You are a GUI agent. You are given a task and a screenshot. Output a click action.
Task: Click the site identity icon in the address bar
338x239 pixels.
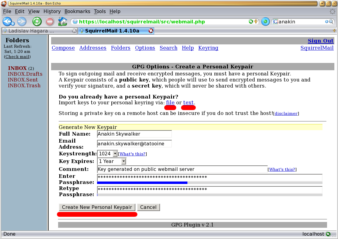click(x=75, y=22)
